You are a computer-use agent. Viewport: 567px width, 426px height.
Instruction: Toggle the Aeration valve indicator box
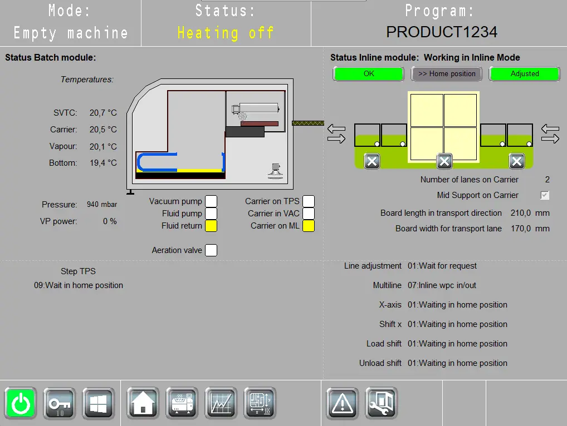pyautogui.click(x=211, y=250)
